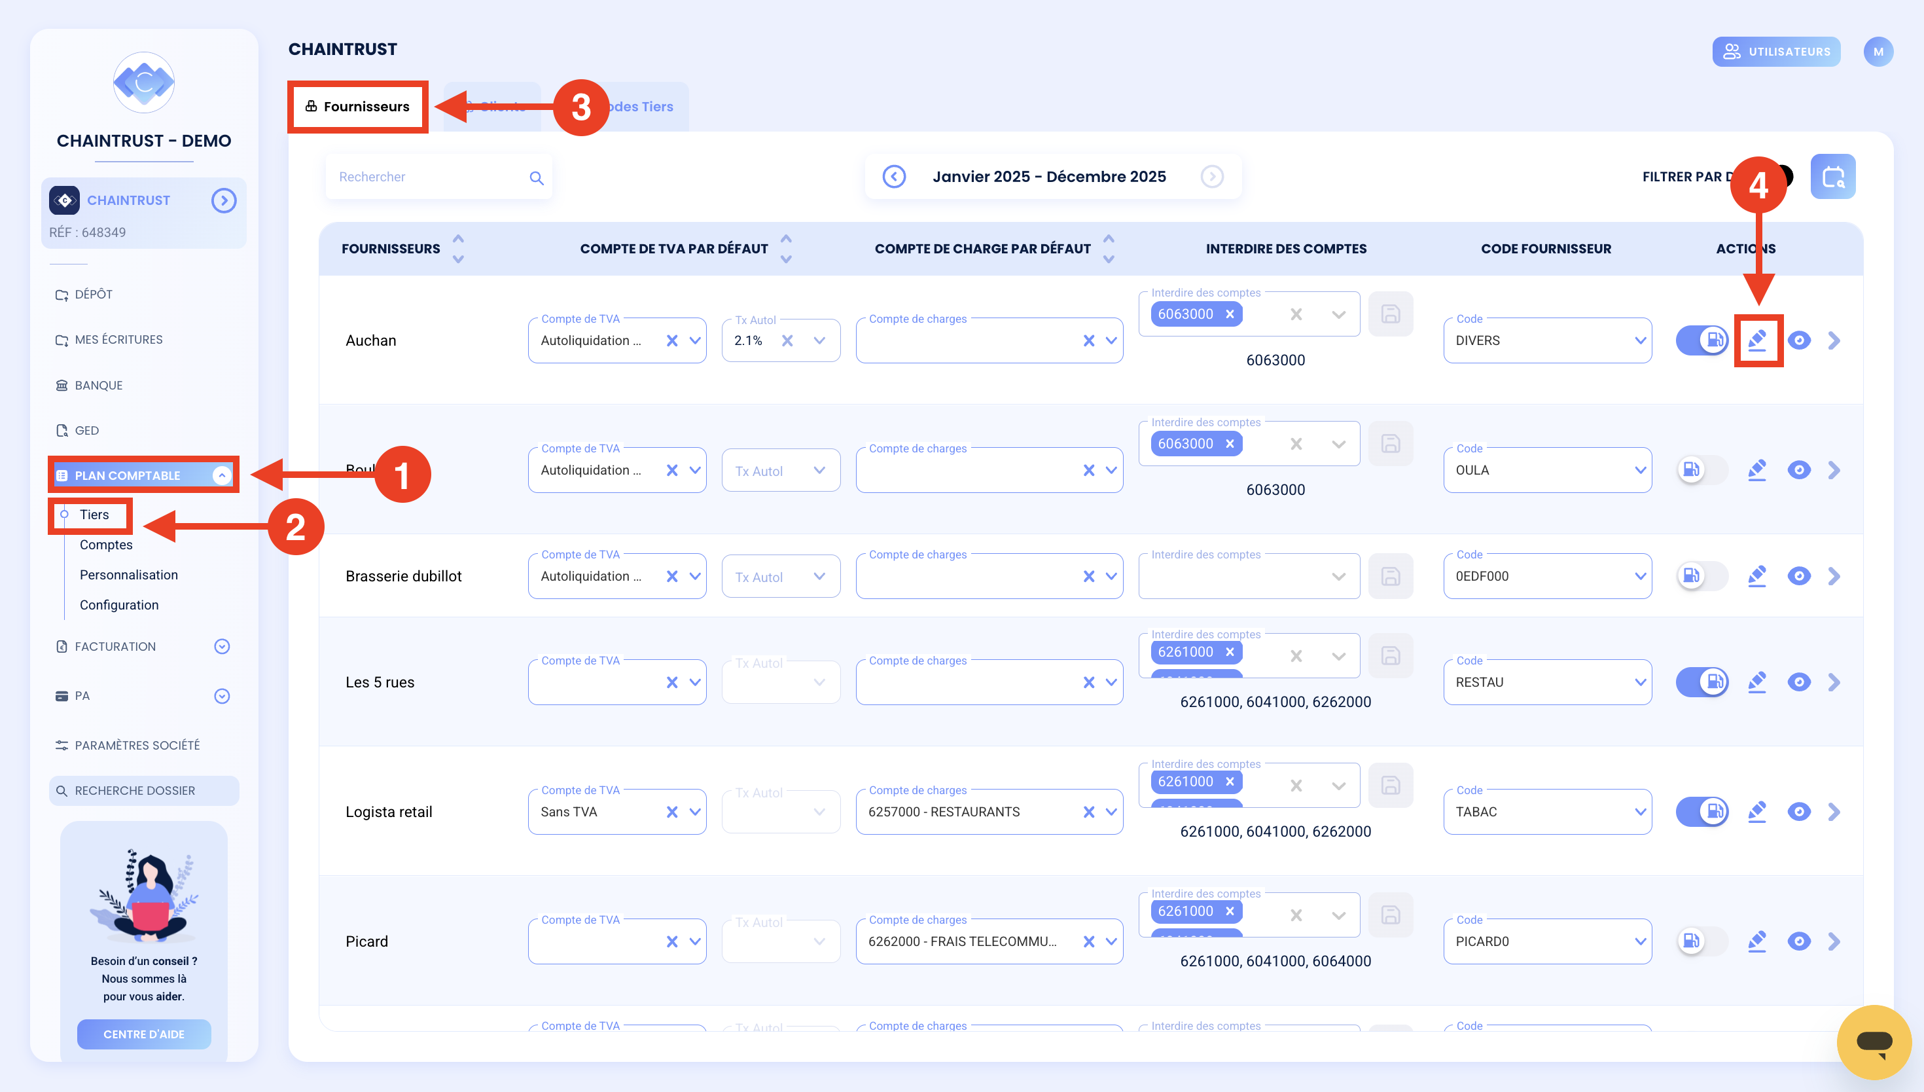Toggle the fuel switch for Les 5 rues

click(x=1702, y=682)
